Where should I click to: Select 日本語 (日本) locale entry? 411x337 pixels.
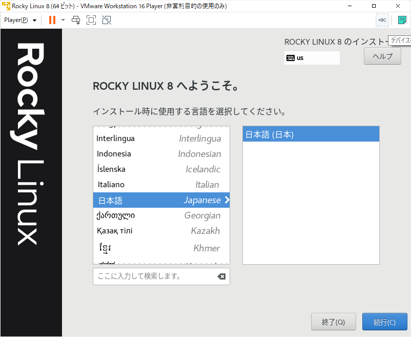[311, 134]
